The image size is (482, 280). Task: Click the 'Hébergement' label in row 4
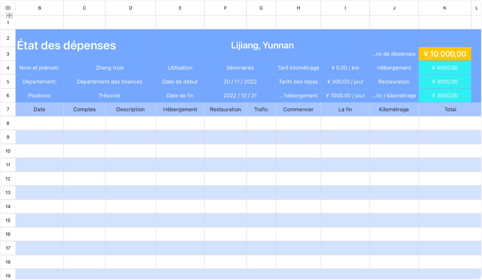(x=394, y=68)
